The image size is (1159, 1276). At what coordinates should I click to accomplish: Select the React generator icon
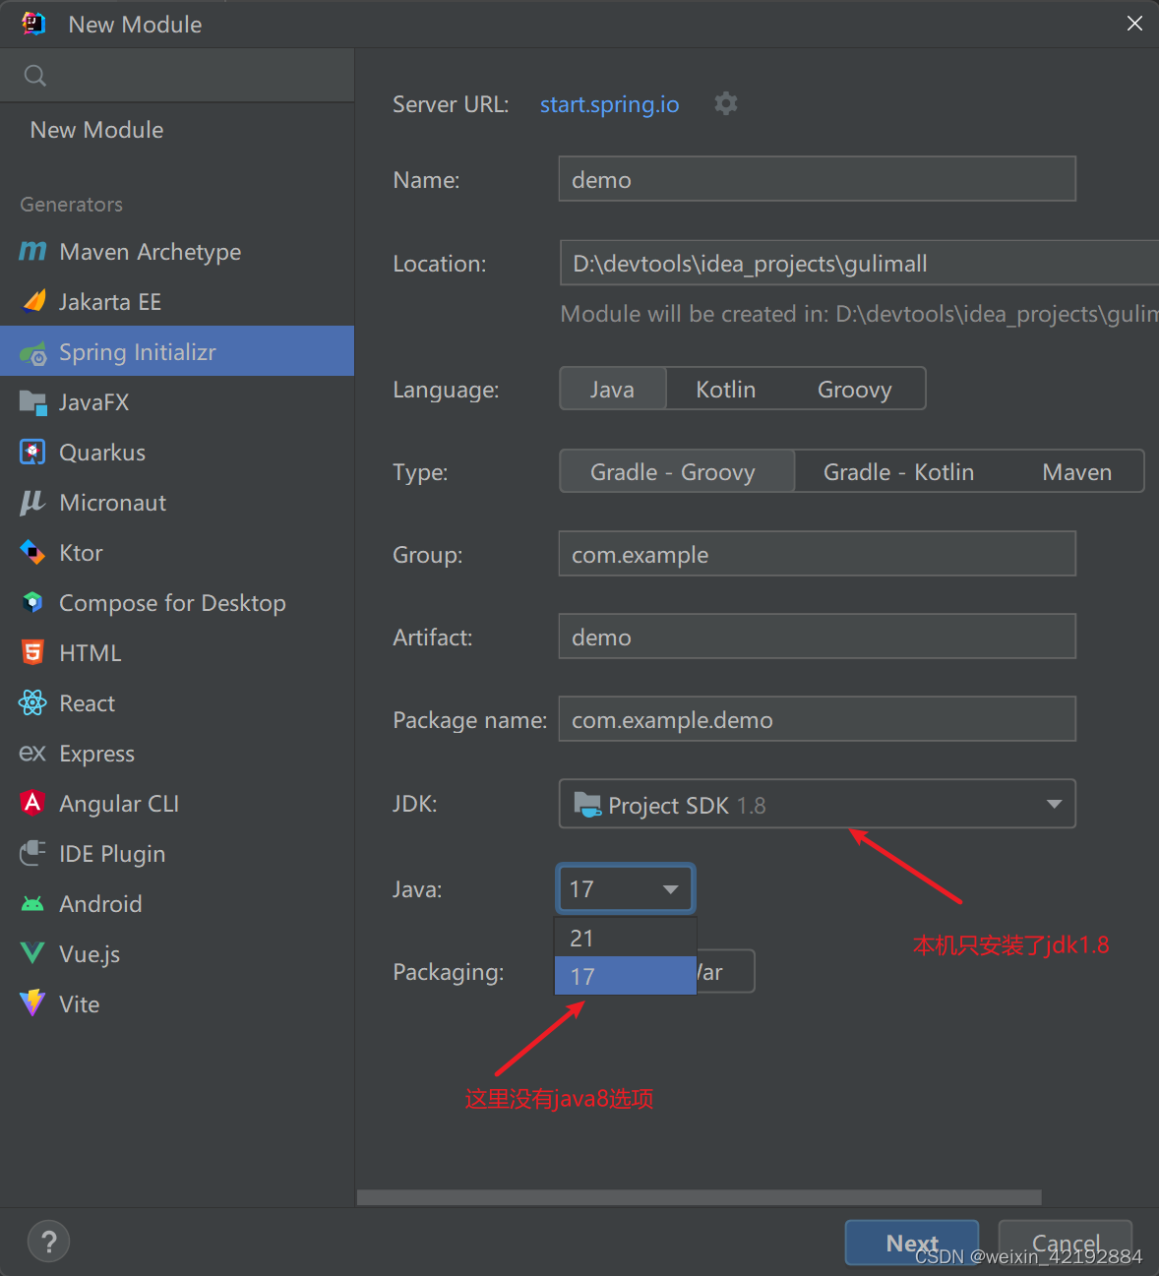(32, 702)
